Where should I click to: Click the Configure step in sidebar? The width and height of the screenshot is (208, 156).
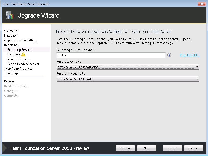coord(11,91)
